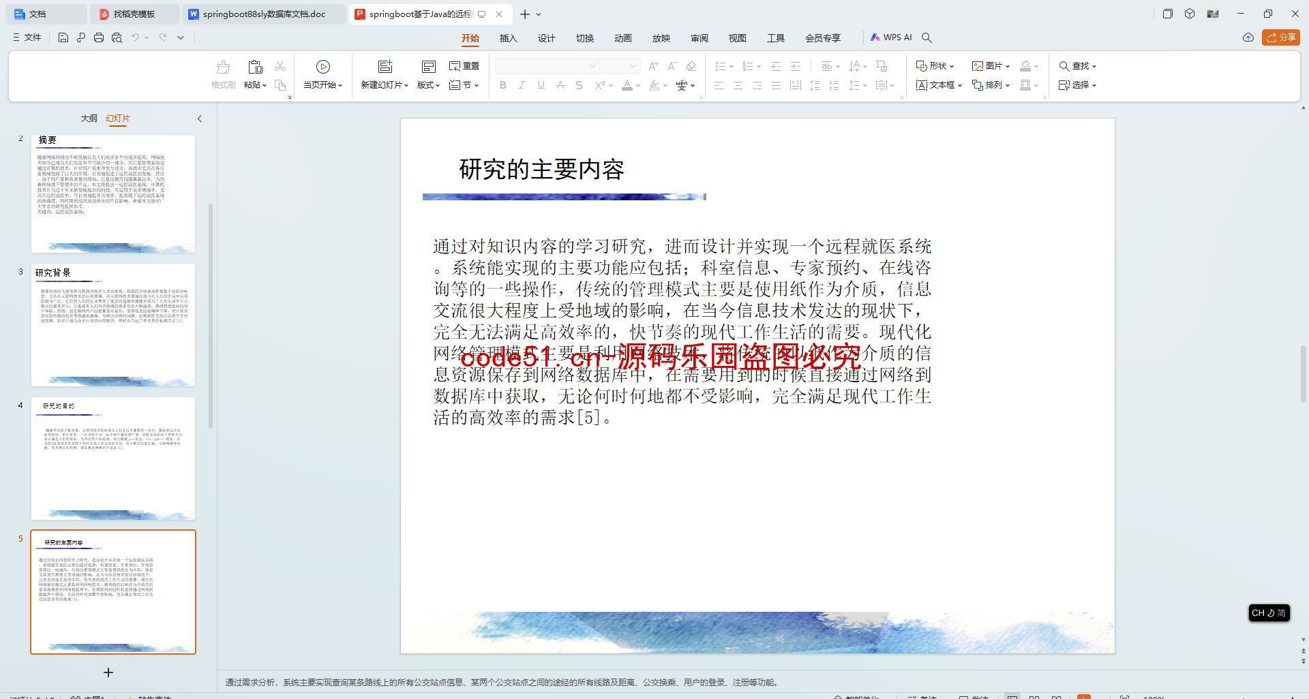Screen dimensions: 1309x699
Task: Click the bulleted list icon
Action: 720,66
